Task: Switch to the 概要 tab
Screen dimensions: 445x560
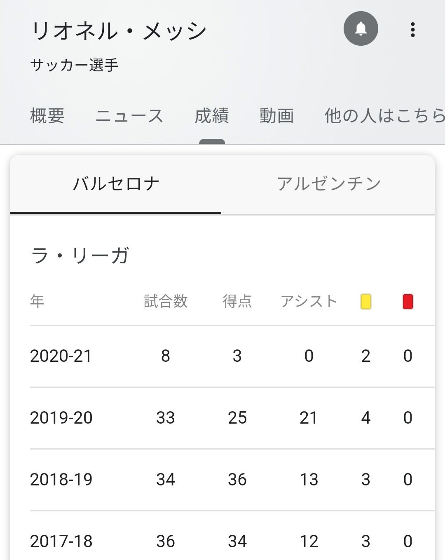Action: pyautogui.click(x=47, y=116)
